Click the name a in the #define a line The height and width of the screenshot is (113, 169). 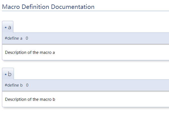[21, 38]
